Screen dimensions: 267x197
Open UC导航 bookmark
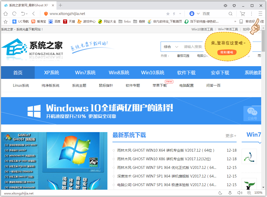tap(21, 22)
